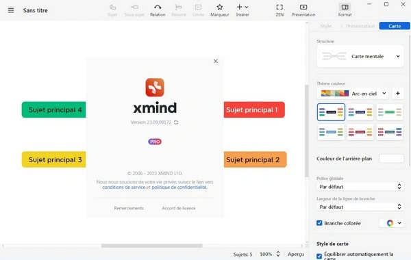
Task: Open the Insérer plus menu
Action: (242, 10)
